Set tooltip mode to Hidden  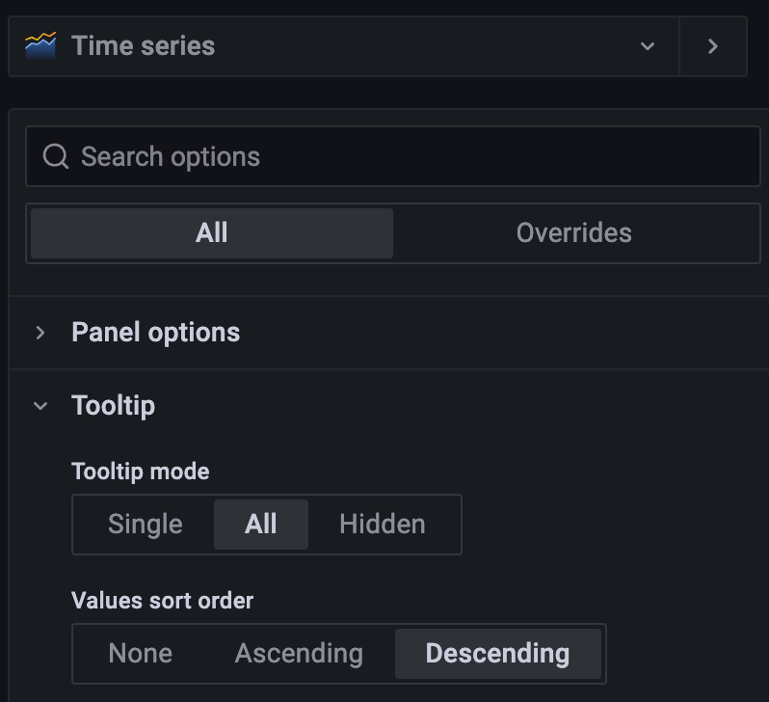point(382,525)
